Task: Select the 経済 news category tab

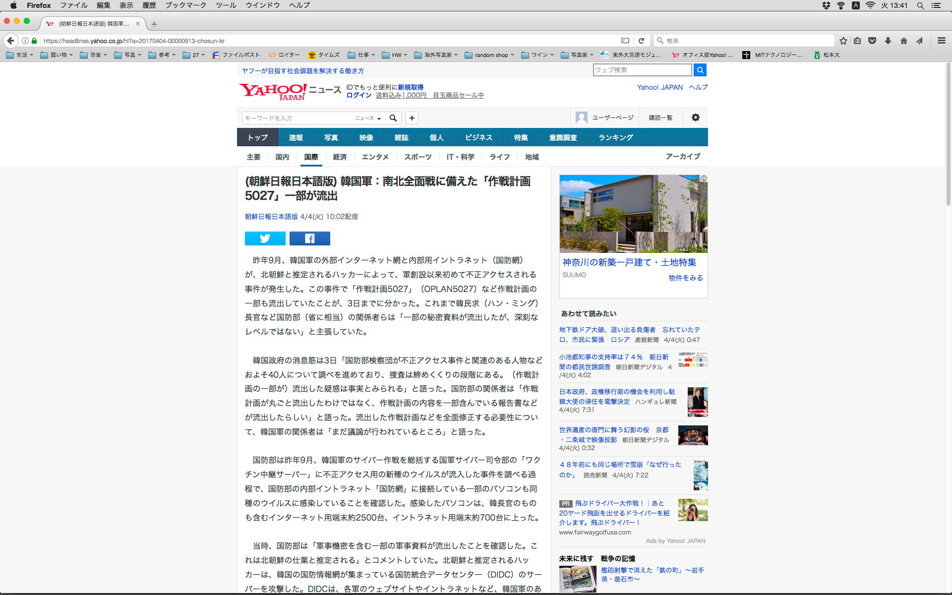Action: [340, 157]
